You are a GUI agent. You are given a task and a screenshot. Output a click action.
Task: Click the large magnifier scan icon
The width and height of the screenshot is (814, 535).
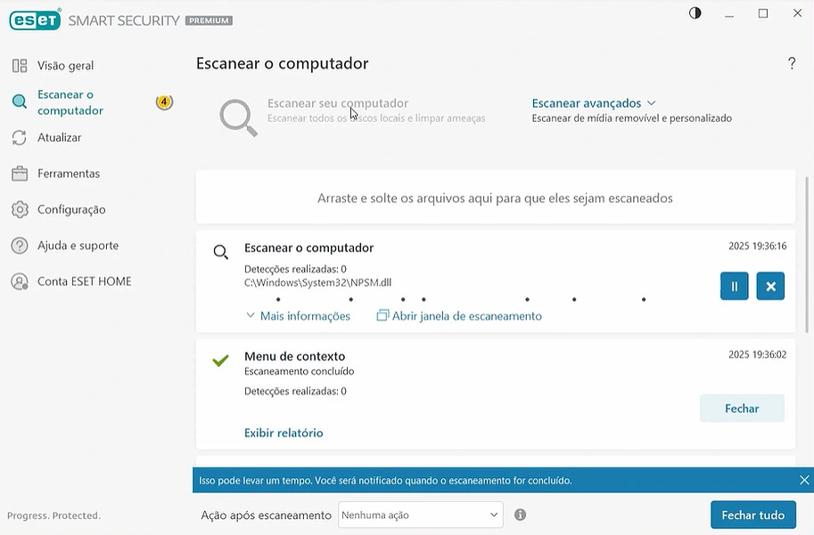click(238, 118)
